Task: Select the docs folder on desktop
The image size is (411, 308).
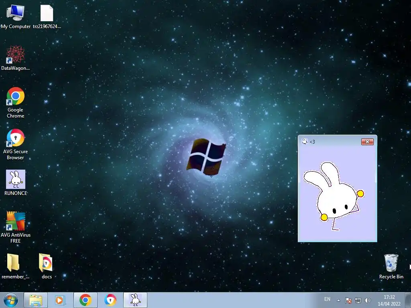Action: pos(47,266)
